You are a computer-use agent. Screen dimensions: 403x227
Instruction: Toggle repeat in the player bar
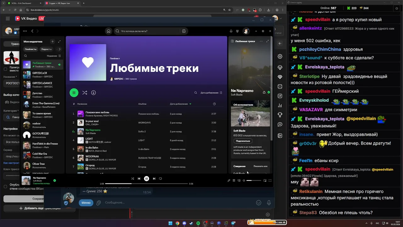[x=160, y=178]
